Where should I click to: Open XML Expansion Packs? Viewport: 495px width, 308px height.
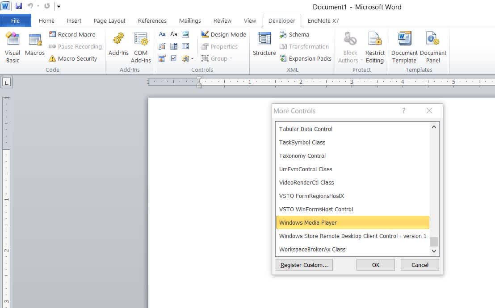tap(306, 58)
